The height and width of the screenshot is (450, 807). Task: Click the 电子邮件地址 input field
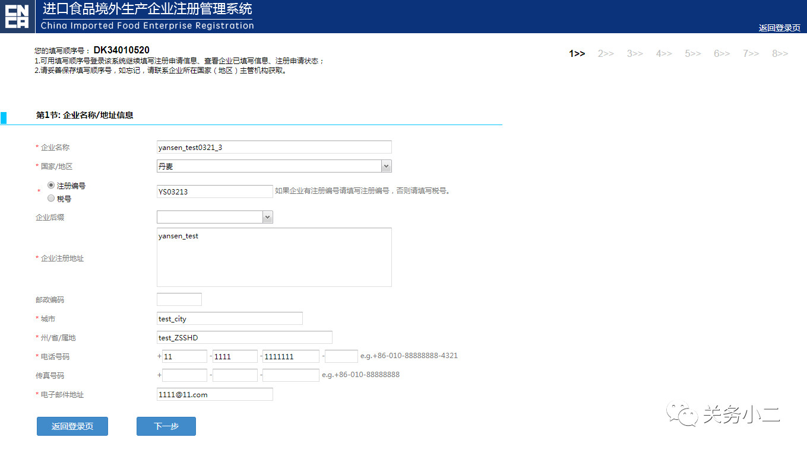pos(214,394)
